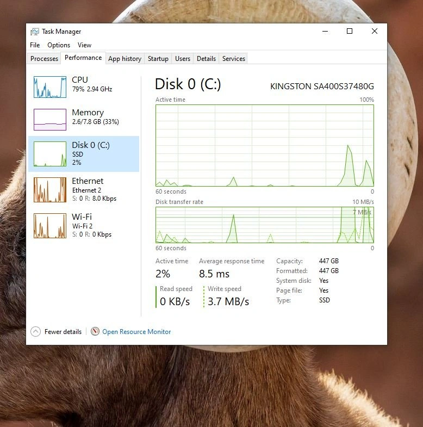This screenshot has height=427, width=423.
Task: Click the Disk 0 mini graph icon
Action: [50, 154]
